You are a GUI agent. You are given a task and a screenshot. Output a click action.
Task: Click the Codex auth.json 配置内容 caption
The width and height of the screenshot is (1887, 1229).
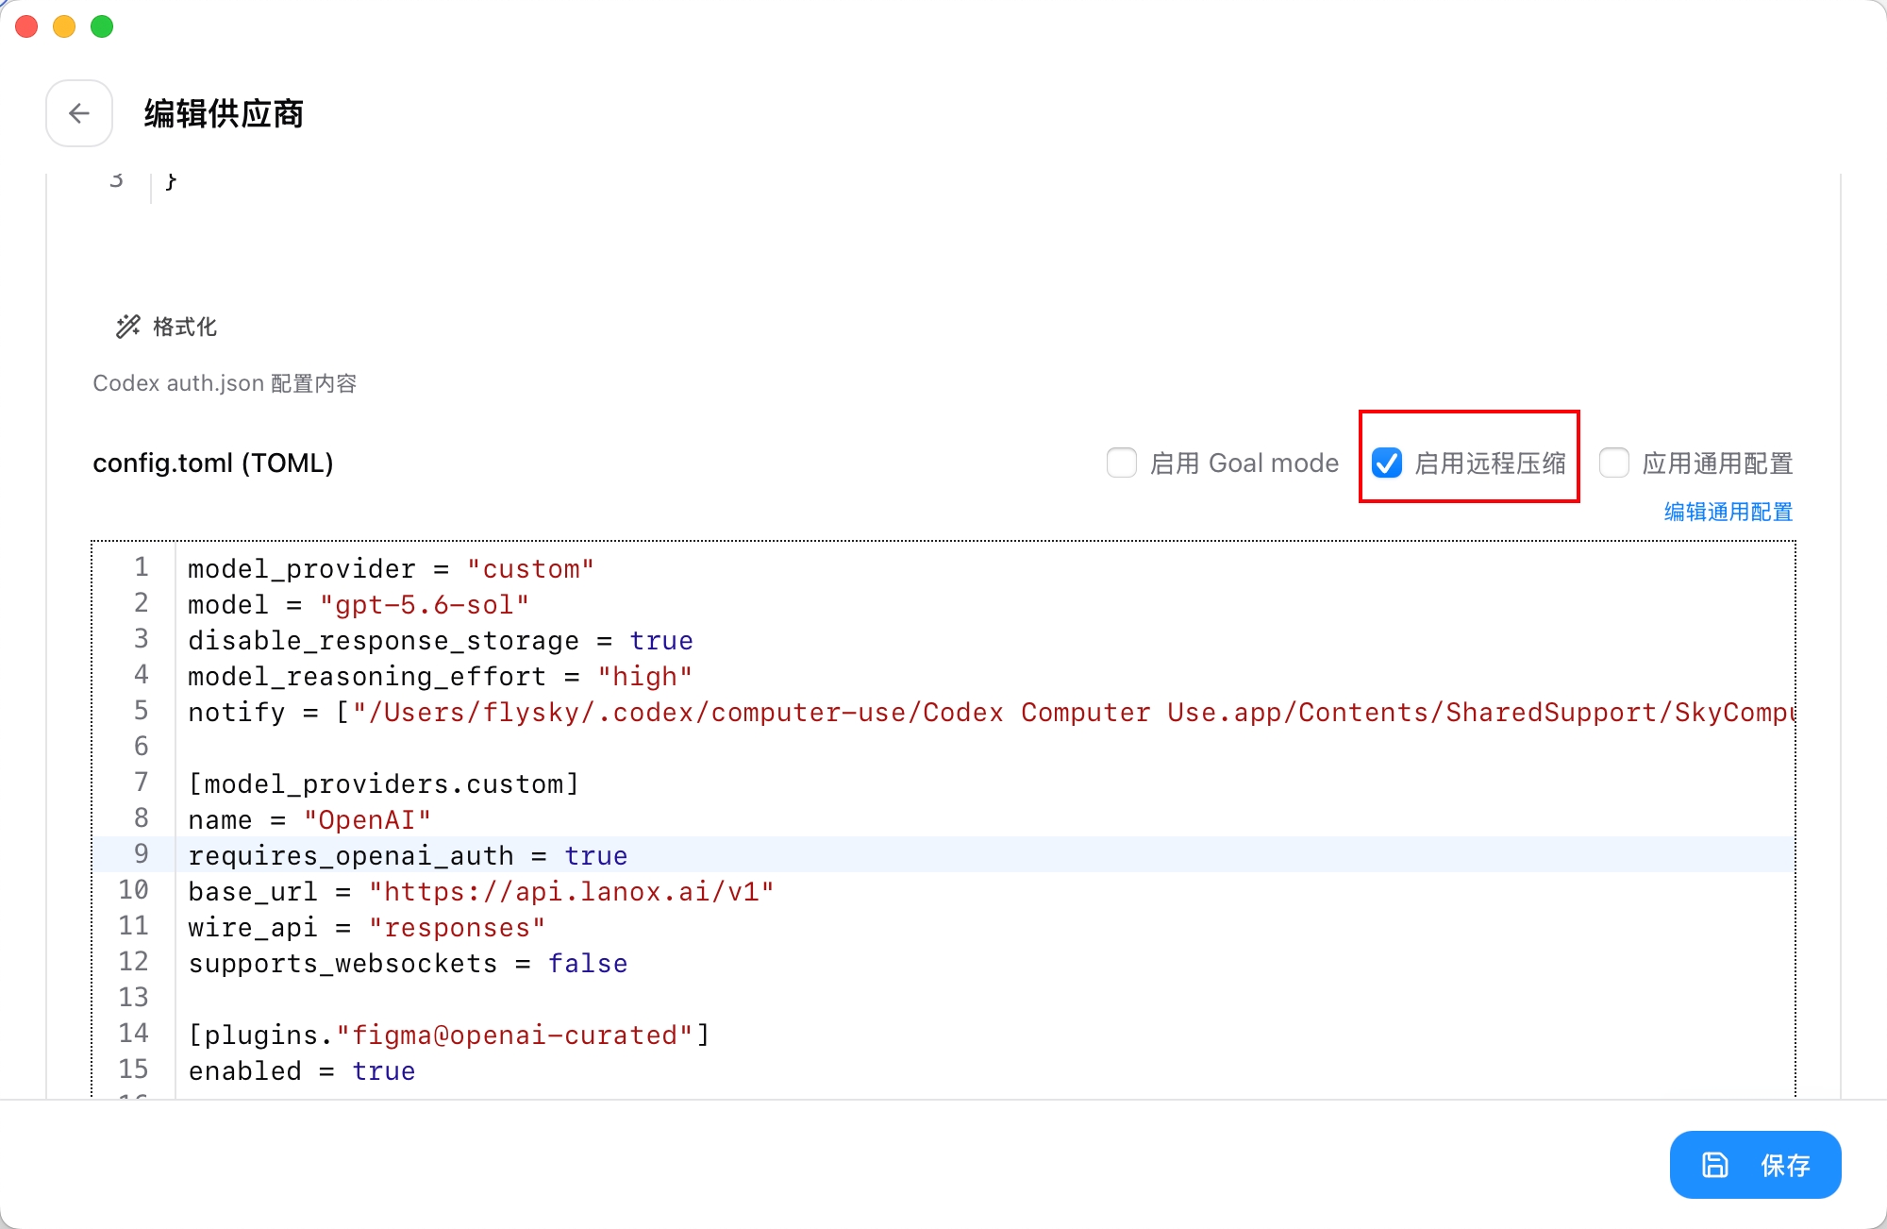(225, 383)
